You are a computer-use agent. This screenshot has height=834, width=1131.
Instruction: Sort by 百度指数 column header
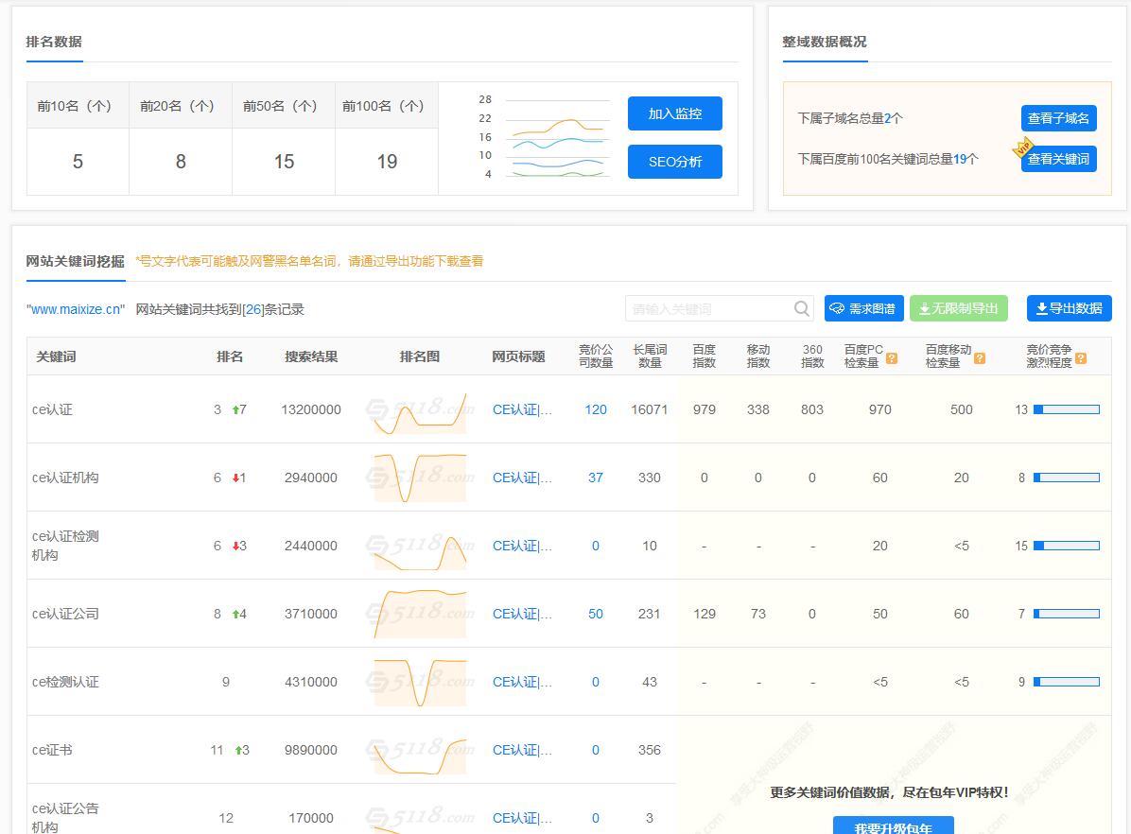pyautogui.click(x=704, y=356)
